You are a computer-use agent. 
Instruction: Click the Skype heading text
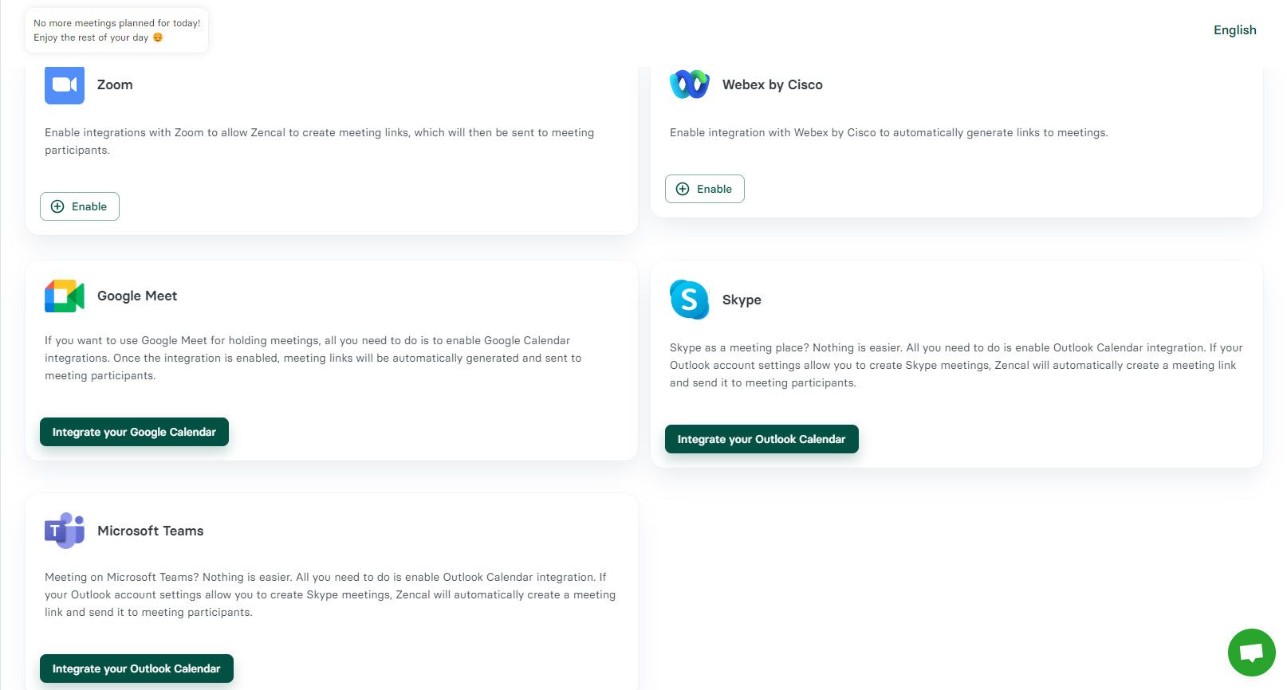742,300
